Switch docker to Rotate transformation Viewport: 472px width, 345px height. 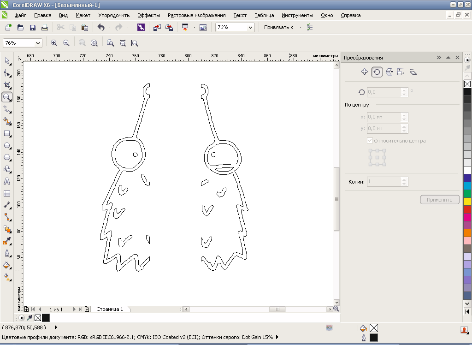pos(377,72)
